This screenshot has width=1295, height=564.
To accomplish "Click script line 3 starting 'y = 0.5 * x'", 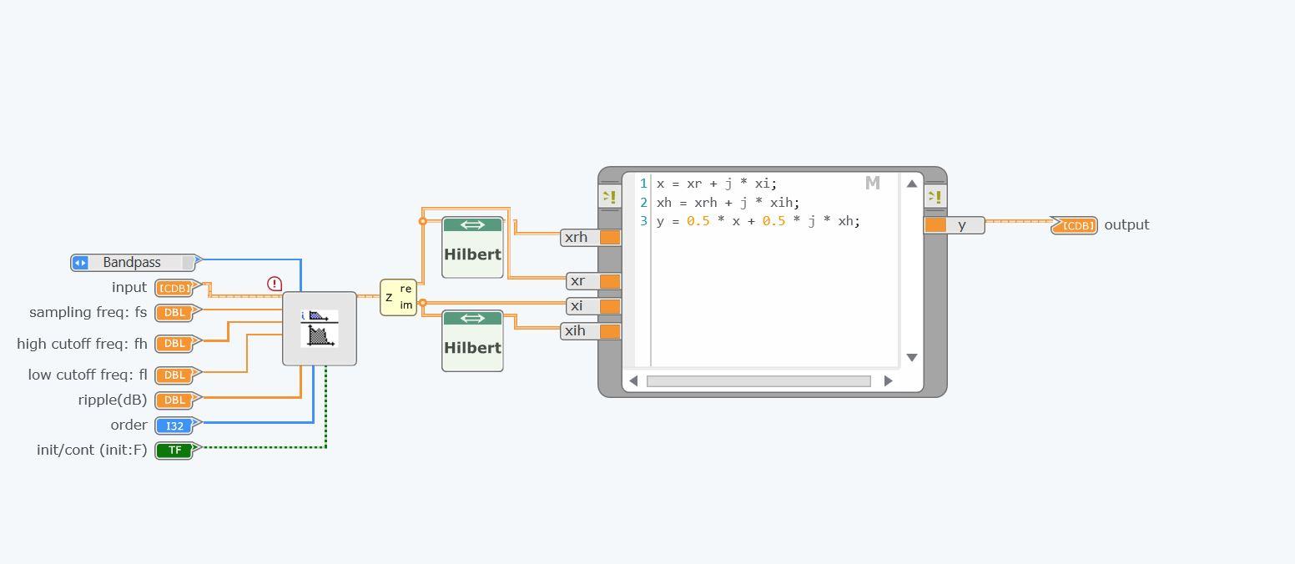I will (758, 221).
